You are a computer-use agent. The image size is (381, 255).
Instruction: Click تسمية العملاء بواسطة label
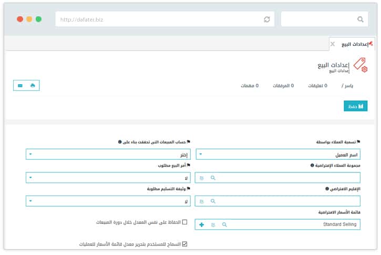[336, 142]
